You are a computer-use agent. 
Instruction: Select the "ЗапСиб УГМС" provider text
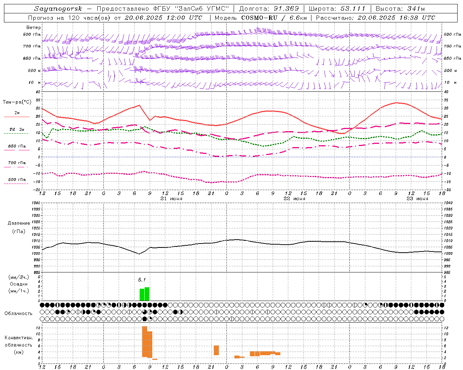tap(201, 9)
